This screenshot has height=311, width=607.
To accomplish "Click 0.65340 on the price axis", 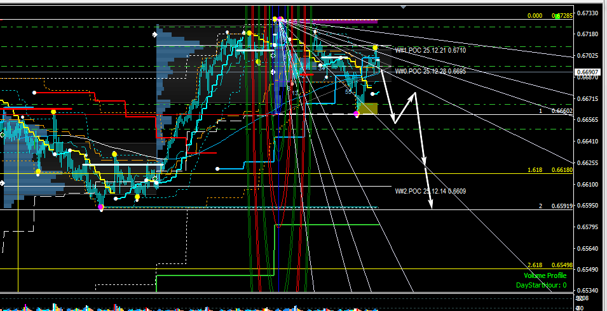I will point(587,291).
